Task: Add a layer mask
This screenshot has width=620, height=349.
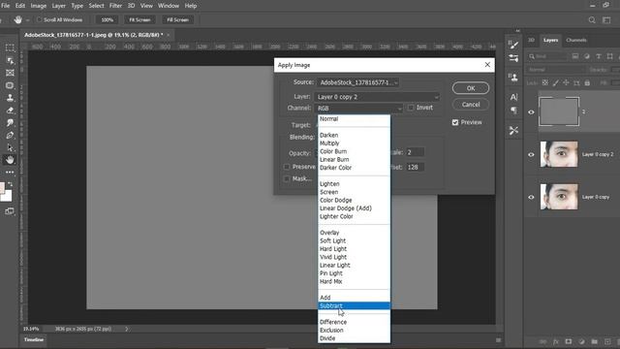Action: 569,341
